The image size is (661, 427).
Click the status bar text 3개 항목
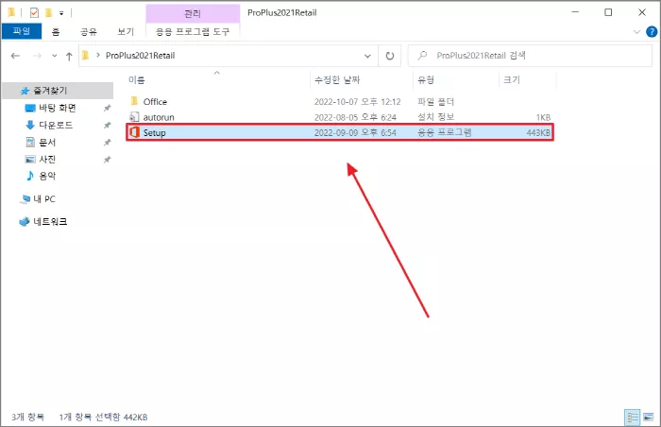[x=27, y=418]
